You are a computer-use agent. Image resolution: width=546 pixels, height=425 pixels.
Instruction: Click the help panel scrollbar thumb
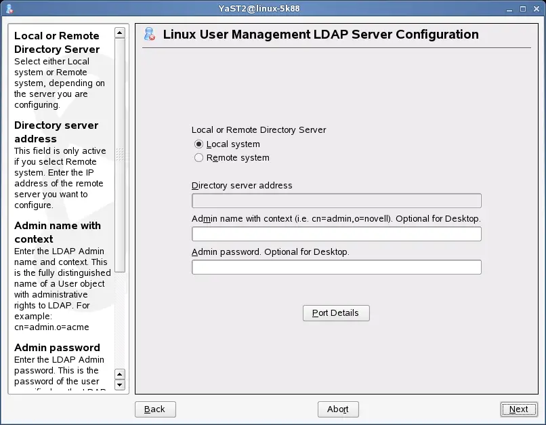click(x=120, y=156)
